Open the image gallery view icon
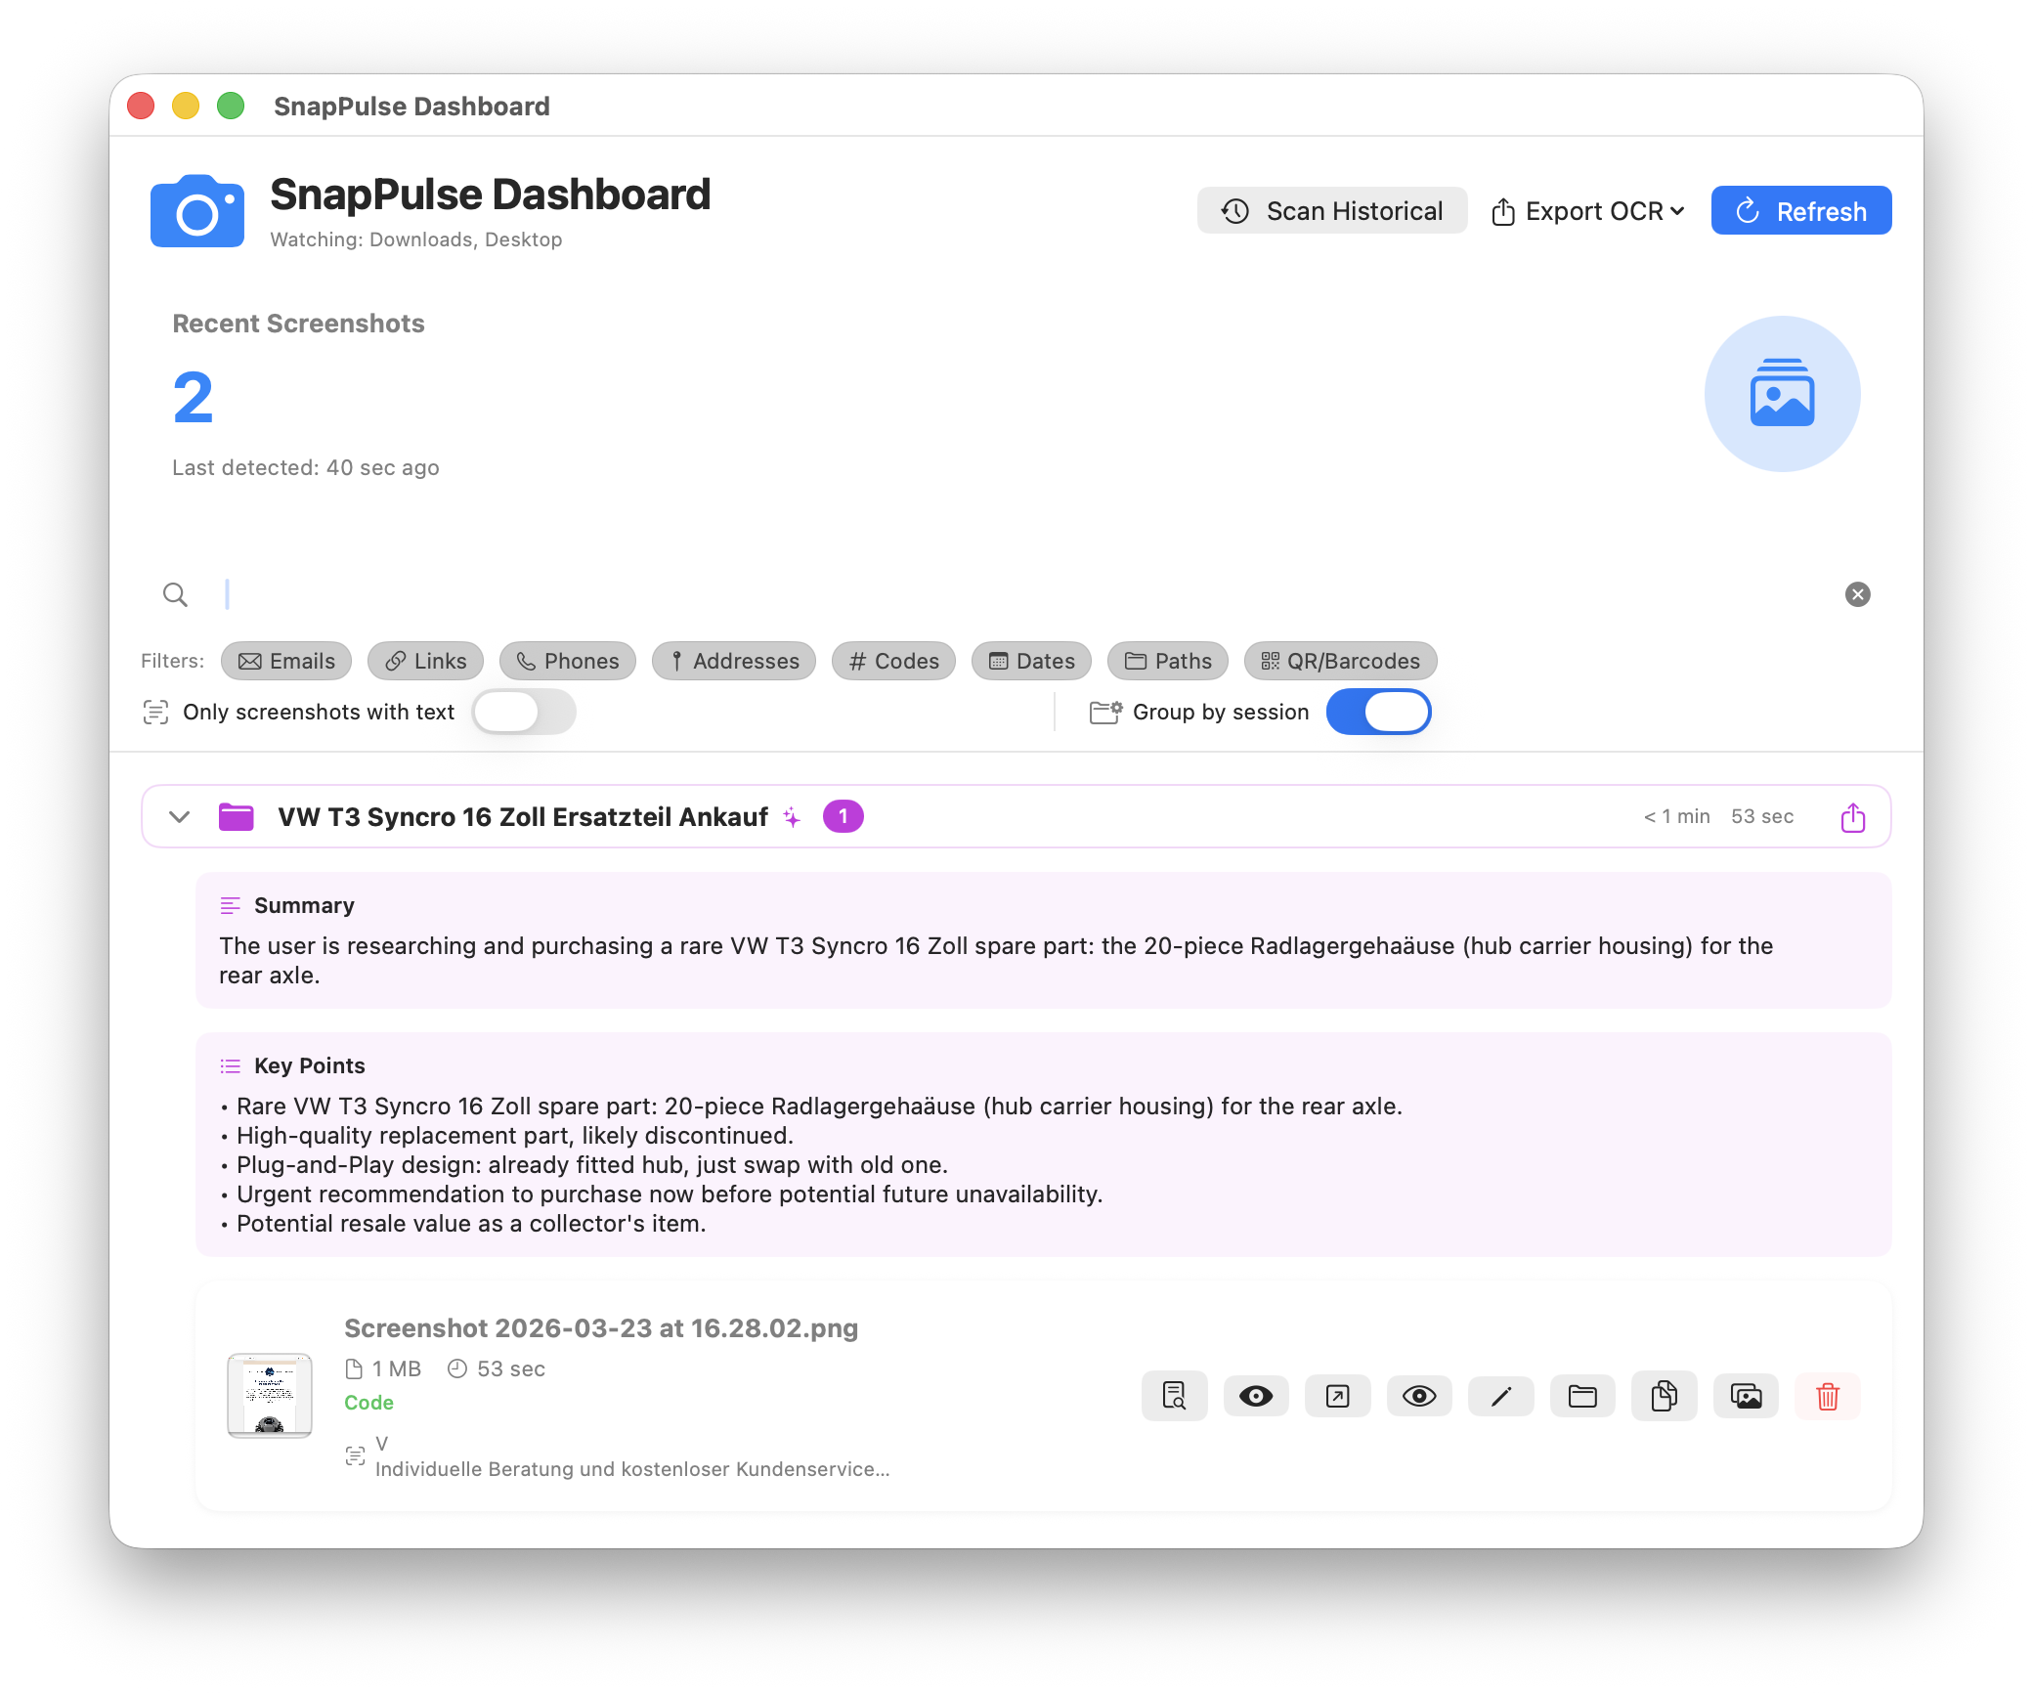Screen dimensions: 2033x1693 pos(1746,1396)
